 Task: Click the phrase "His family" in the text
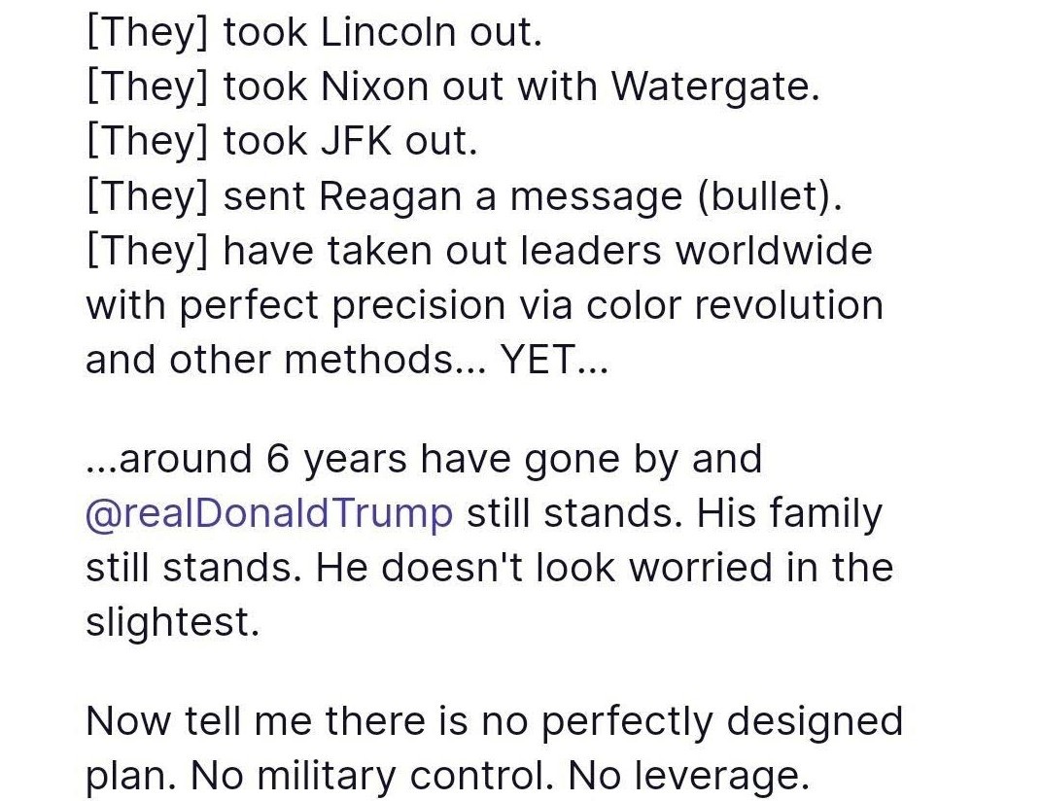pyautogui.click(x=789, y=513)
